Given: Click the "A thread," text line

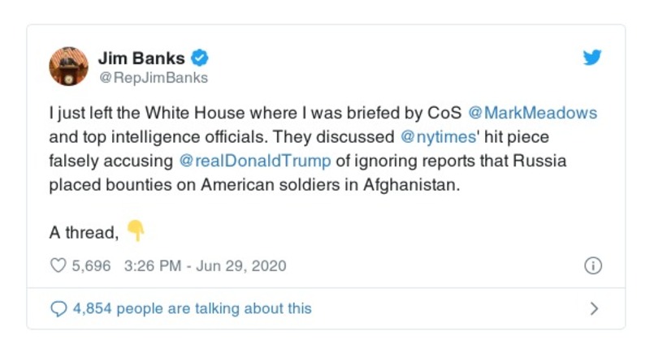Looking at the screenshot, I should pos(84,232).
